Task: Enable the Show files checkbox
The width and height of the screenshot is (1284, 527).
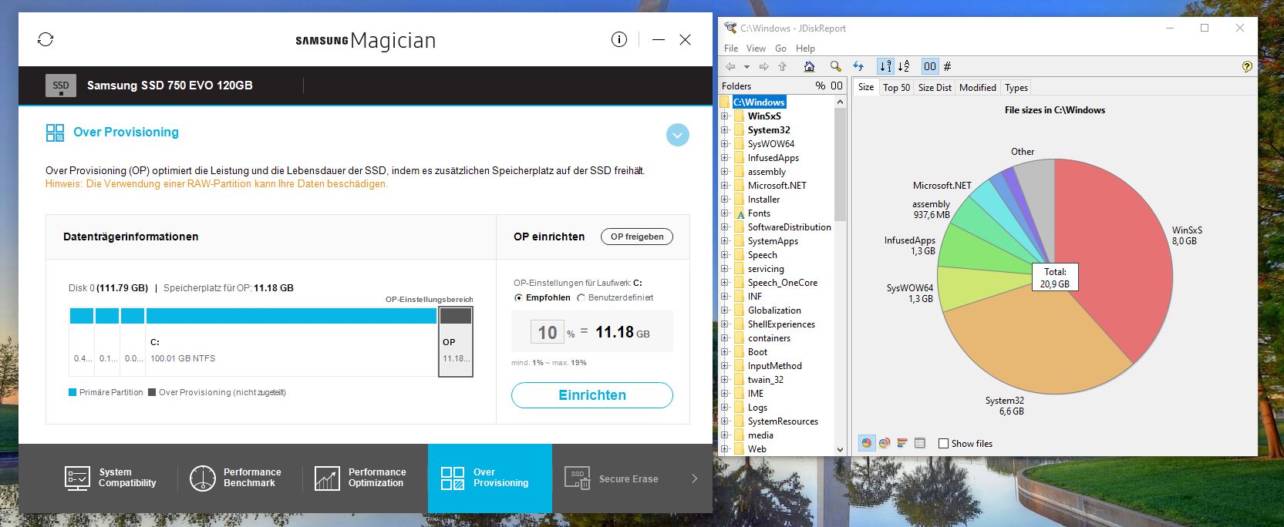Action: (943, 443)
